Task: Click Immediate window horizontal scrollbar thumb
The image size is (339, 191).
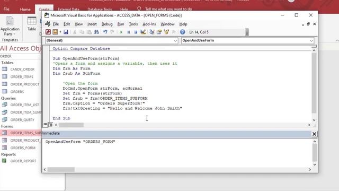Action: pos(61,170)
